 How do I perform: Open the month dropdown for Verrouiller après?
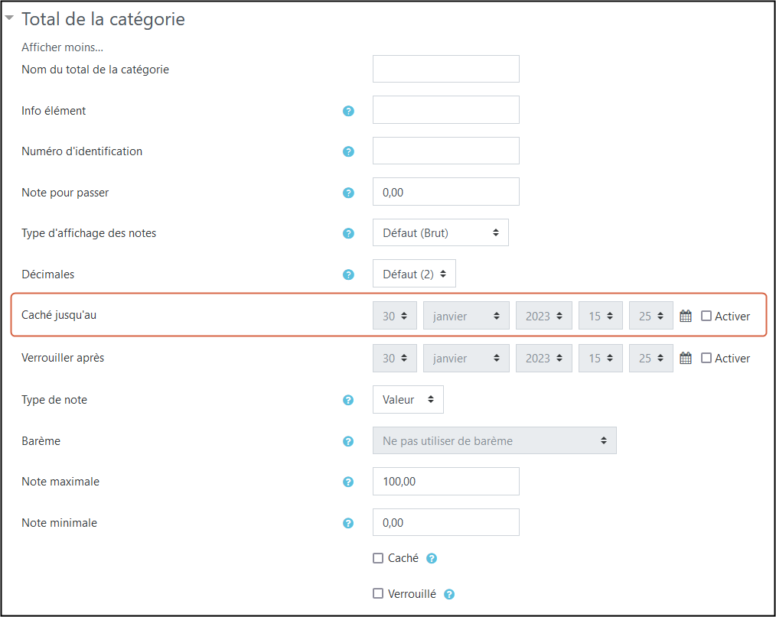[466, 358]
